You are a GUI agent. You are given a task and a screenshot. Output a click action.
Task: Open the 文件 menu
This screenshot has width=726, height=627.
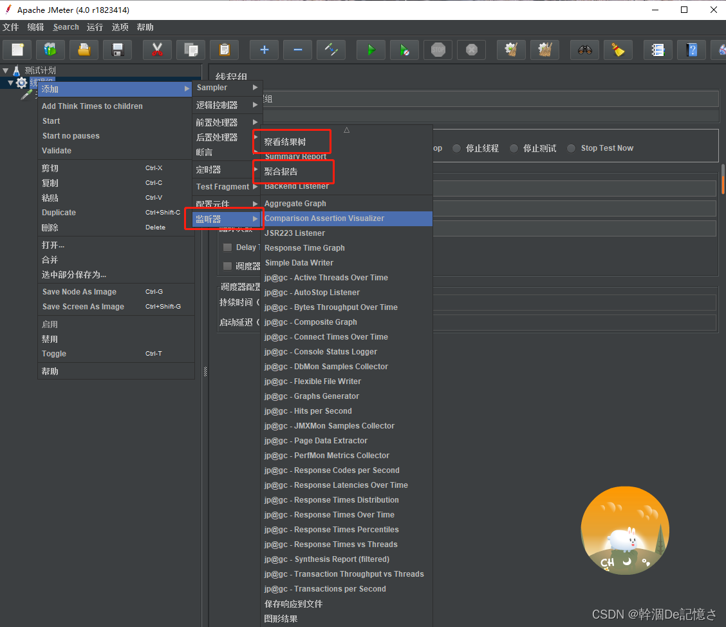[x=11, y=27]
